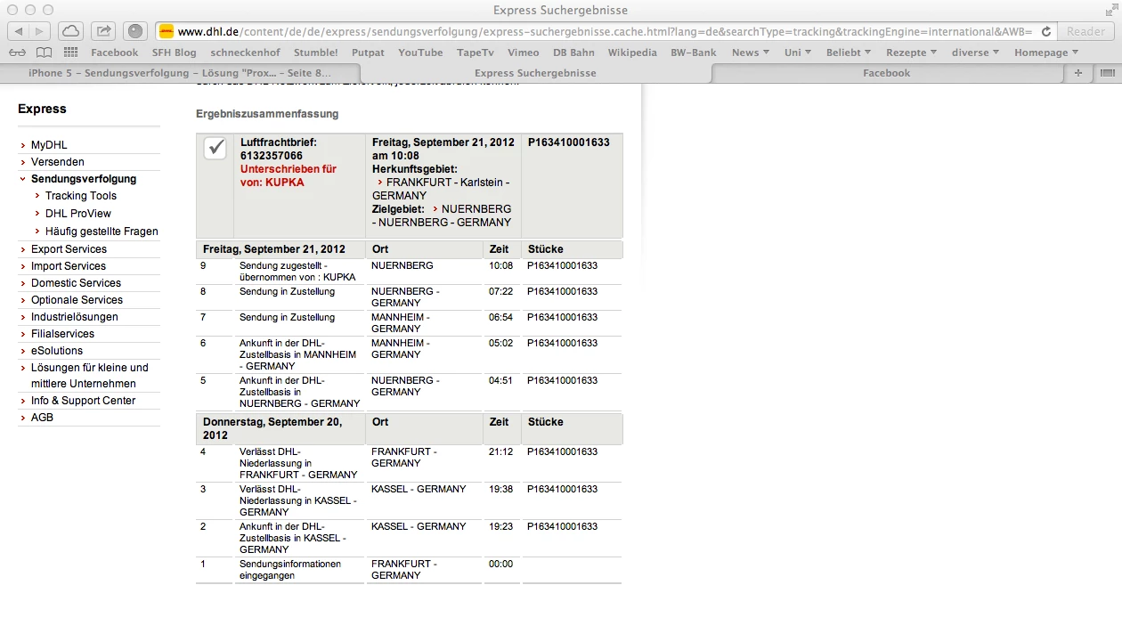Open eSolutions in sidebar

(x=57, y=351)
